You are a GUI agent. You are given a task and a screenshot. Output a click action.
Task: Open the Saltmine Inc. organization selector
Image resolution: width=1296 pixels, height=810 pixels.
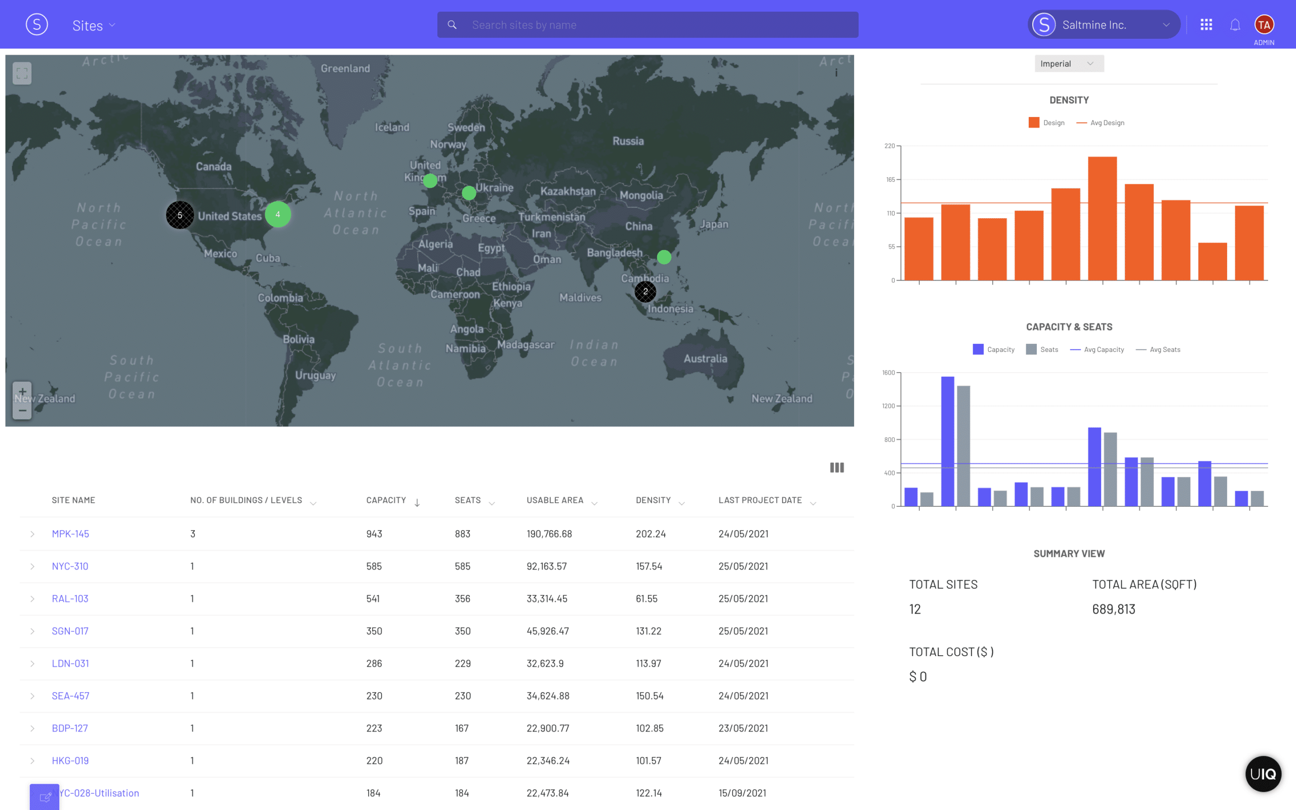pos(1103,25)
